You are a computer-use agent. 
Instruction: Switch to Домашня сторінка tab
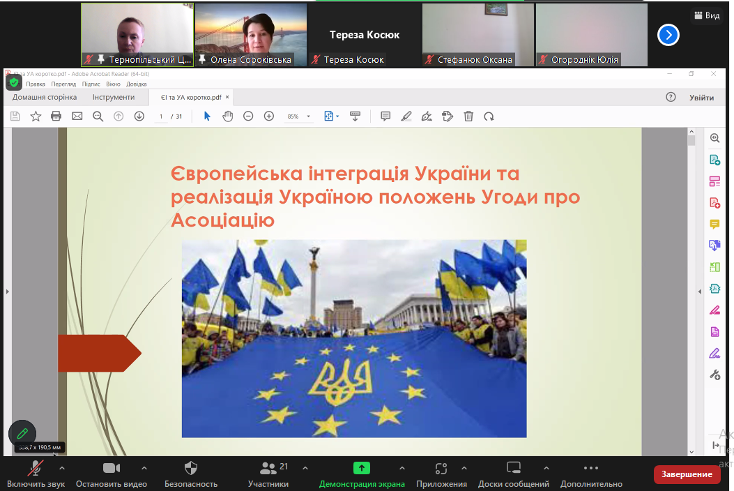click(45, 97)
